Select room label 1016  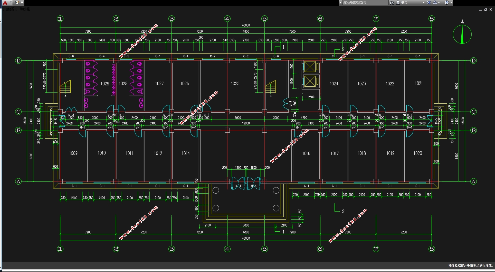[306, 153]
